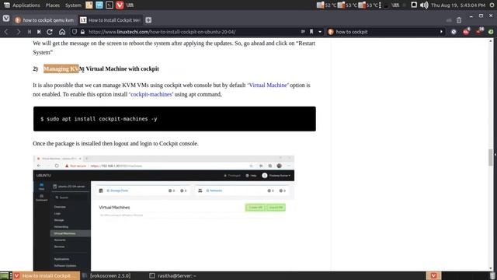Open the volume control
The width and height of the screenshot is (497, 280).
[x=424, y=5]
